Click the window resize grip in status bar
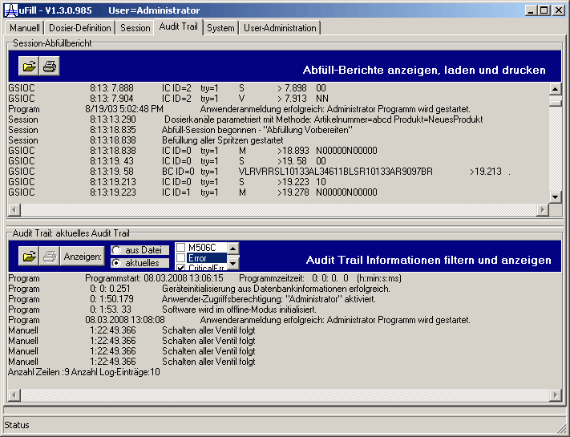 click(561, 428)
